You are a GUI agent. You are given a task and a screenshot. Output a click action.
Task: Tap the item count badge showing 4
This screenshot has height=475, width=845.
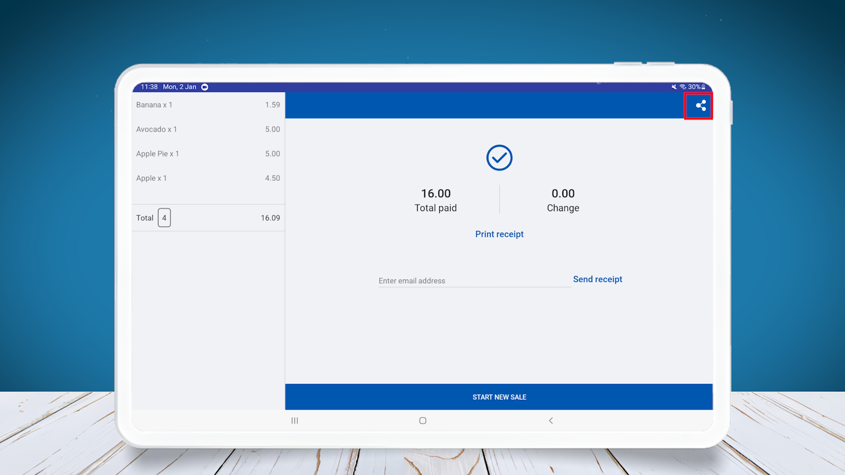pos(164,218)
